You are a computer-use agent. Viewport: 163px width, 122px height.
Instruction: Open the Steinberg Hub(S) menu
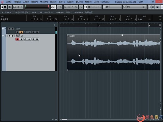click(102, 2)
